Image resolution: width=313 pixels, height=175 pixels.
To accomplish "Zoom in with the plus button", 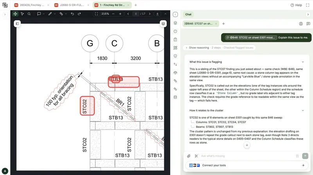I will coord(120,14).
